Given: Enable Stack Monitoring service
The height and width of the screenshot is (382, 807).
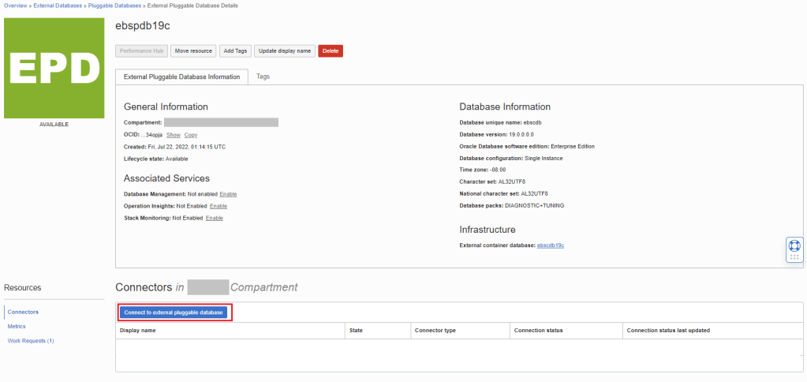Looking at the screenshot, I should click(215, 218).
